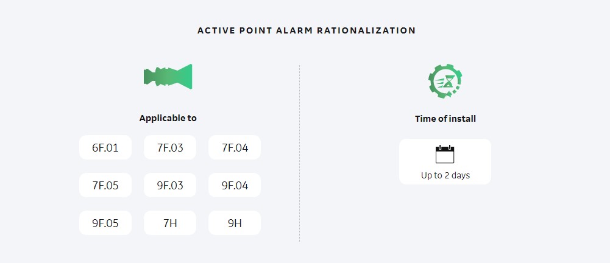Viewport: 610px width, 263px height.
Task: Pick the 7H turbine chip
Action: pos(169,223)
